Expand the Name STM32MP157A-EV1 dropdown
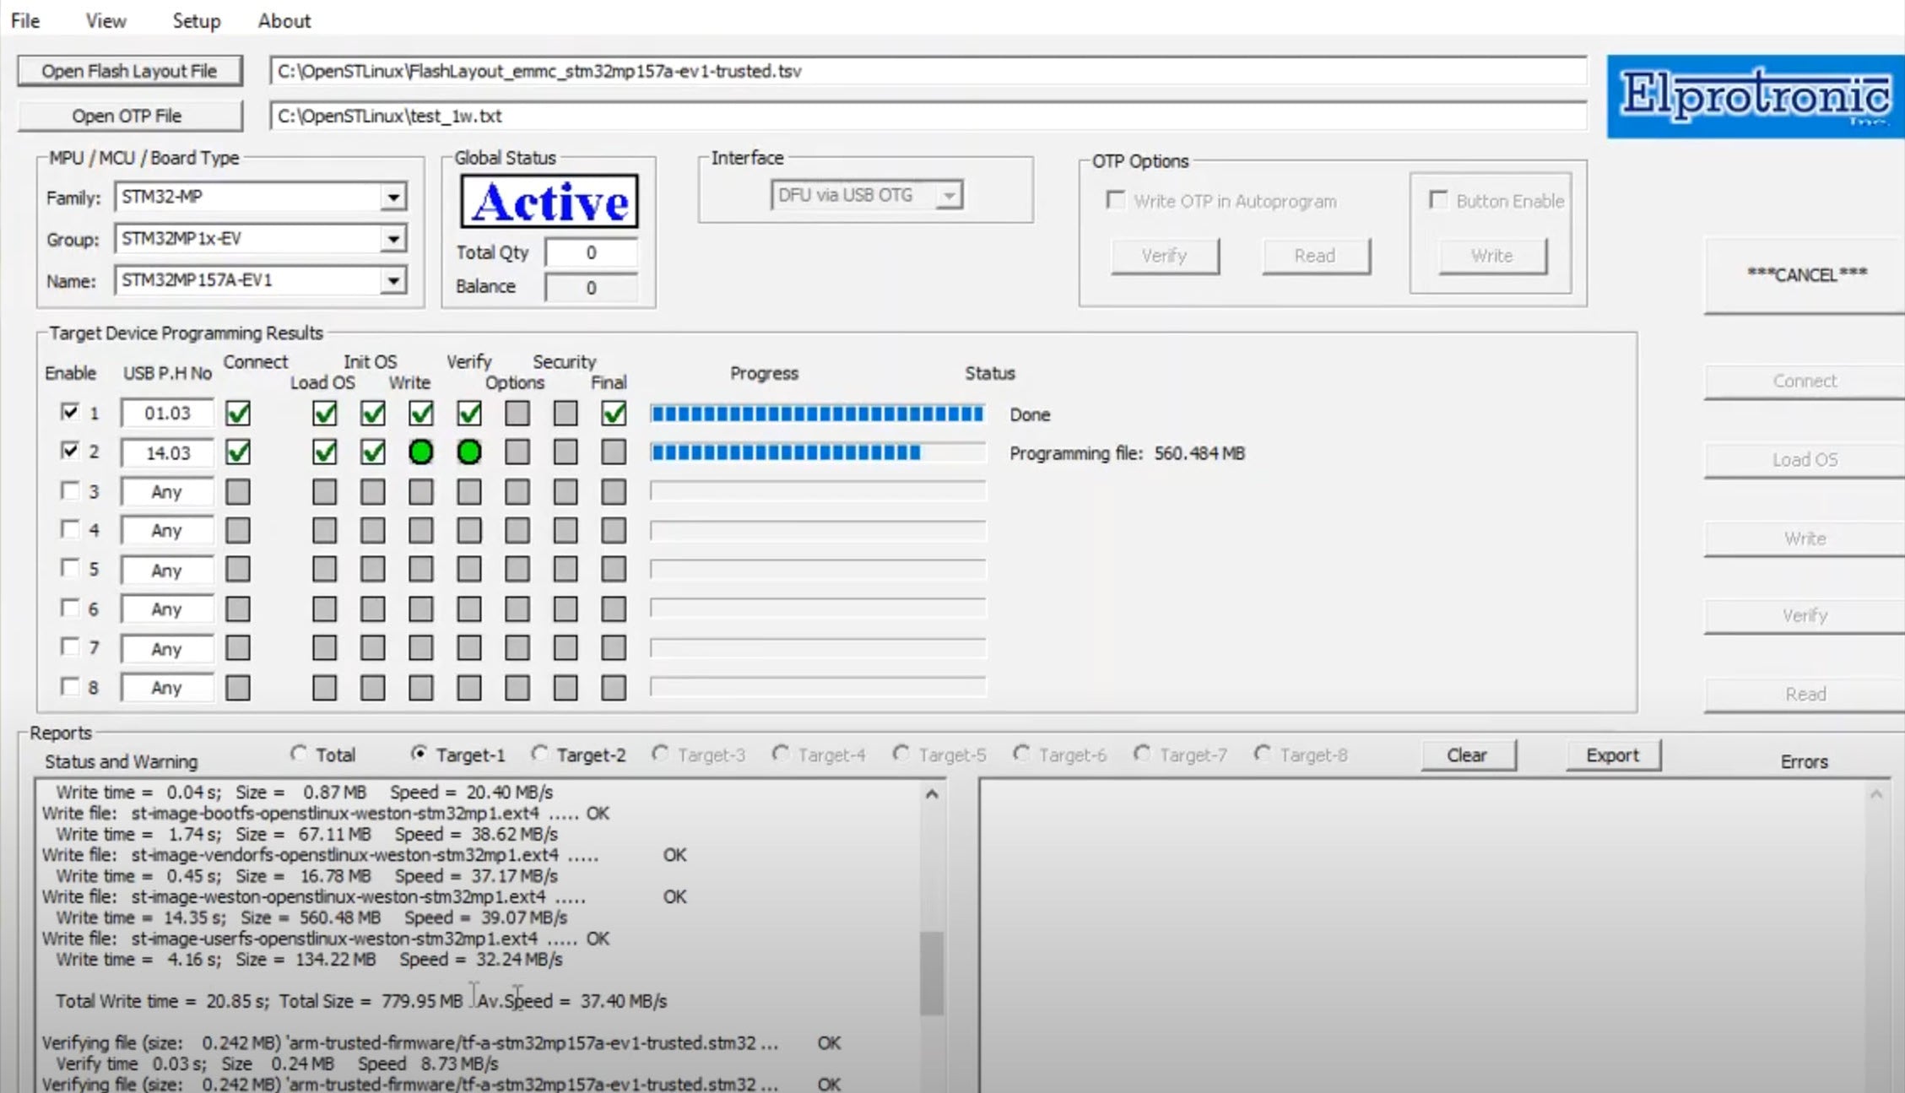 (x=392, y=280)
